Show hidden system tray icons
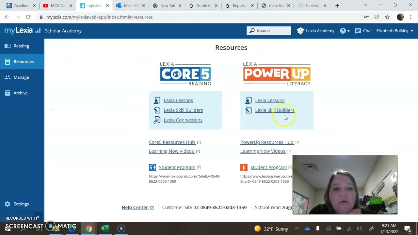The height and width of the screenshot is (235, 418). (x=297, y=229)
